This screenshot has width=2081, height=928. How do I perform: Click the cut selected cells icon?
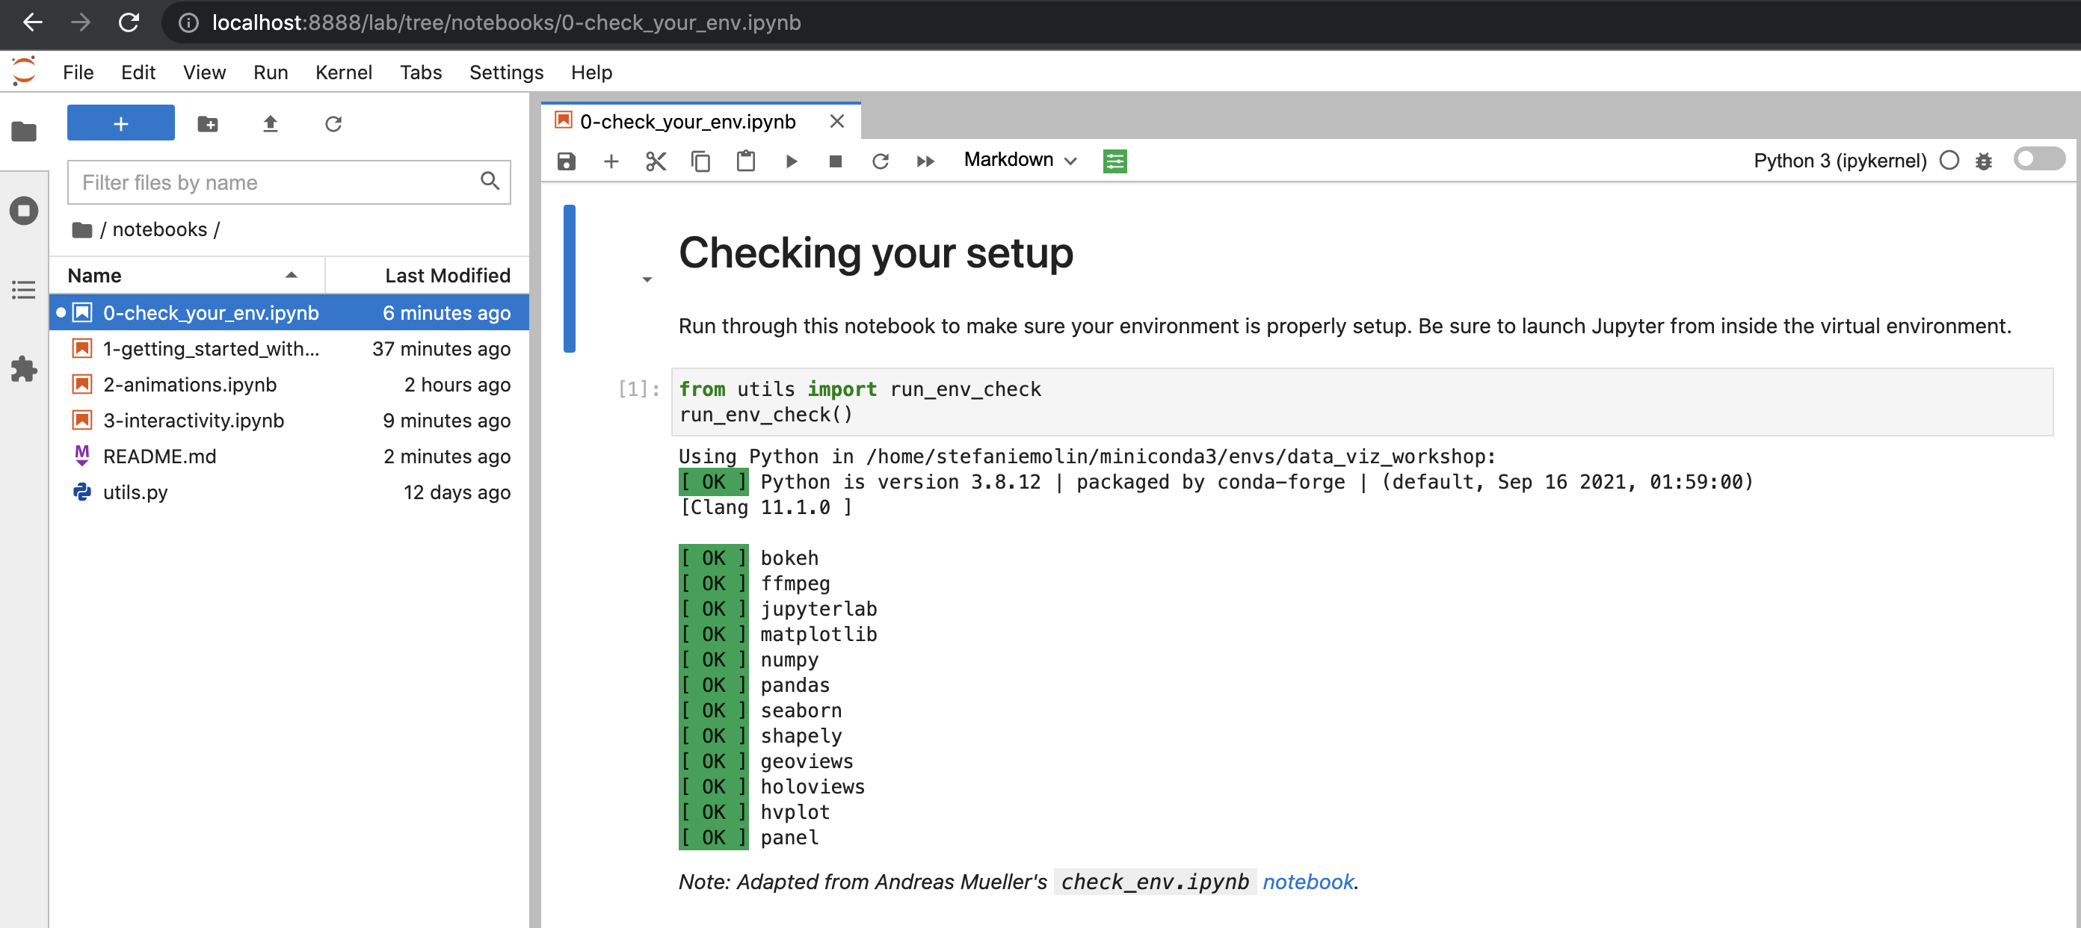pos(654,159)
